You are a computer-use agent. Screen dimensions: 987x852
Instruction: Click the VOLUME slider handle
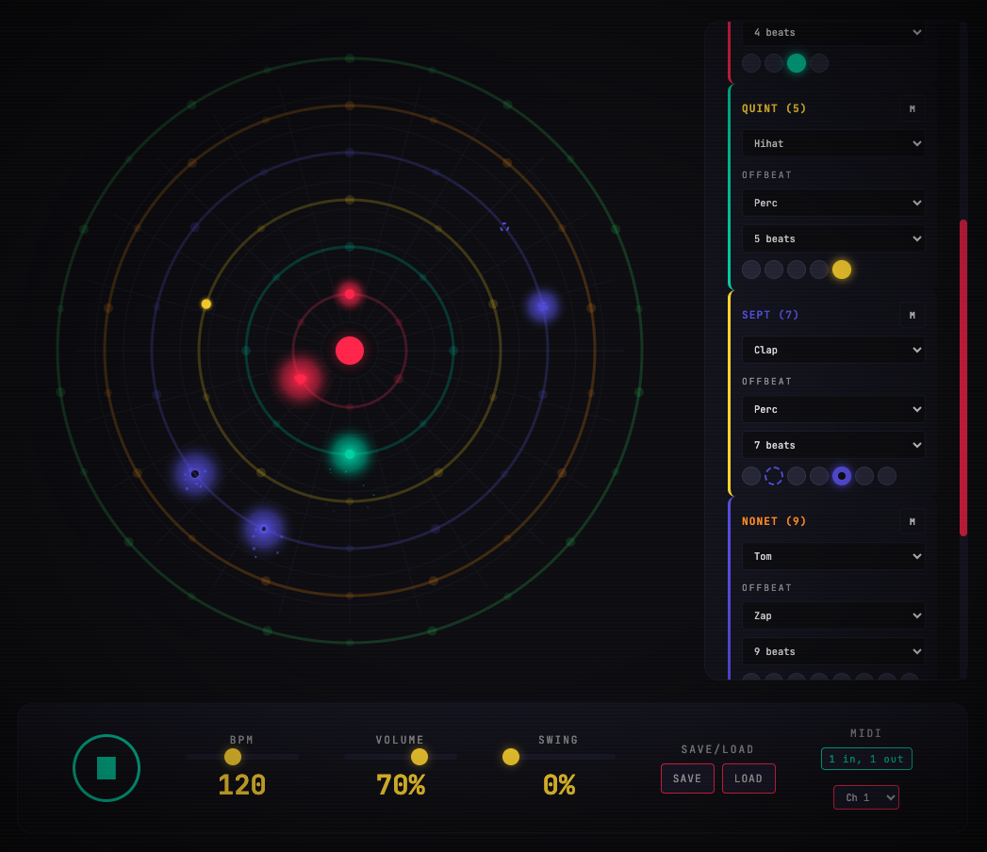419,757
